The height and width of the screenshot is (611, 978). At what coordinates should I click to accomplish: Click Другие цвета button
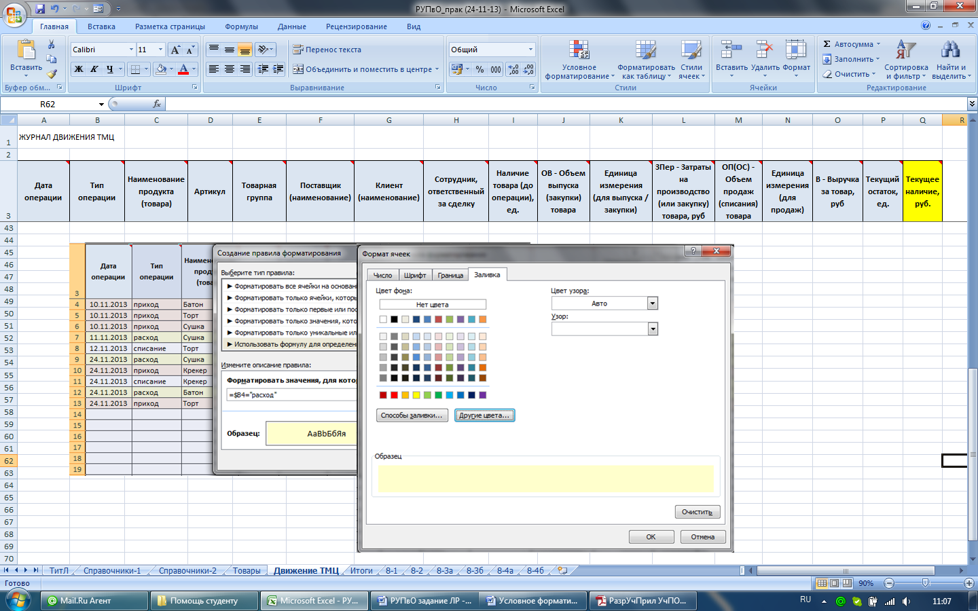tap(484, 415)
